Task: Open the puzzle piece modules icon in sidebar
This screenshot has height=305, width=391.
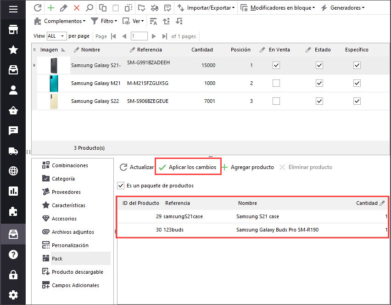Action: pos(13,212)
